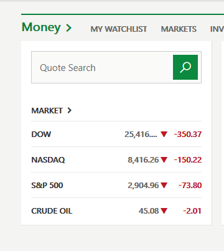Click the NASDAQ price 8,416.26
This screenshot has height=251, width=224.
[143, 160]
